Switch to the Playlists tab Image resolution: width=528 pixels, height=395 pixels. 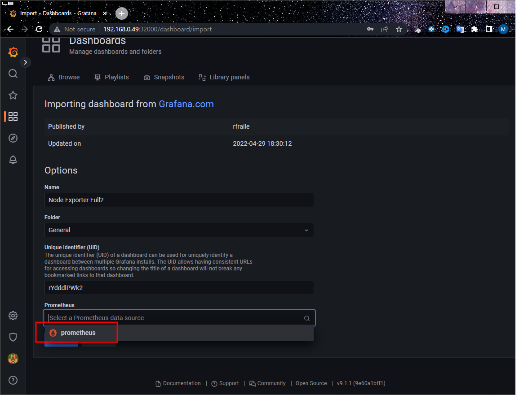click(112, 77)
